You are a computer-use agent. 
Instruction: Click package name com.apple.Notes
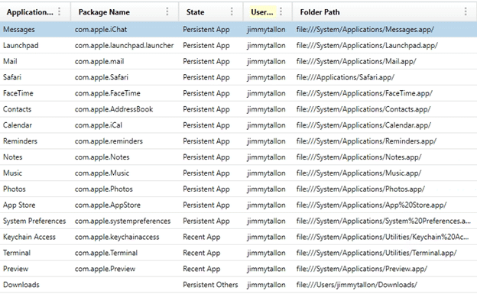(x=102, y=157)
